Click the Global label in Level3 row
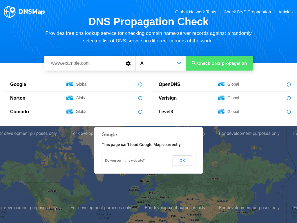 [x=233, y=111]
